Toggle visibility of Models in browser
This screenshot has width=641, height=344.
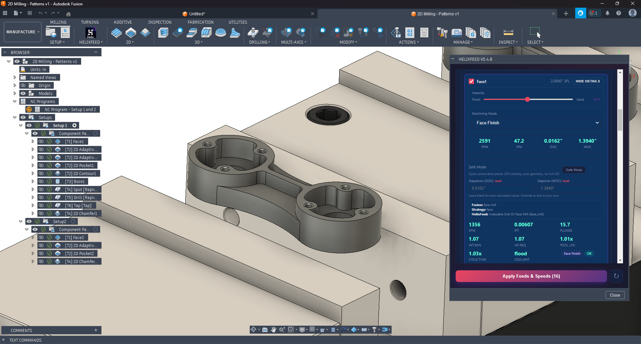[23, 94]
